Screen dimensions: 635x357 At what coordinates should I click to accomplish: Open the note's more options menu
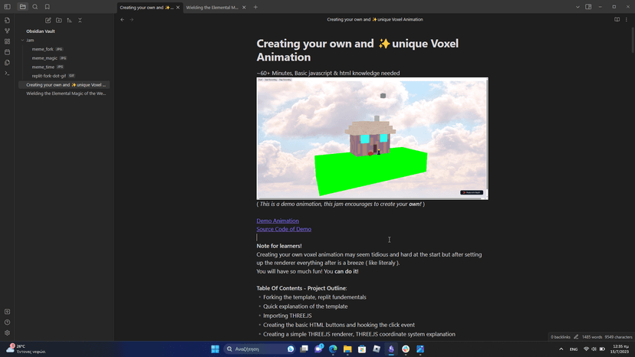point(627,20)
